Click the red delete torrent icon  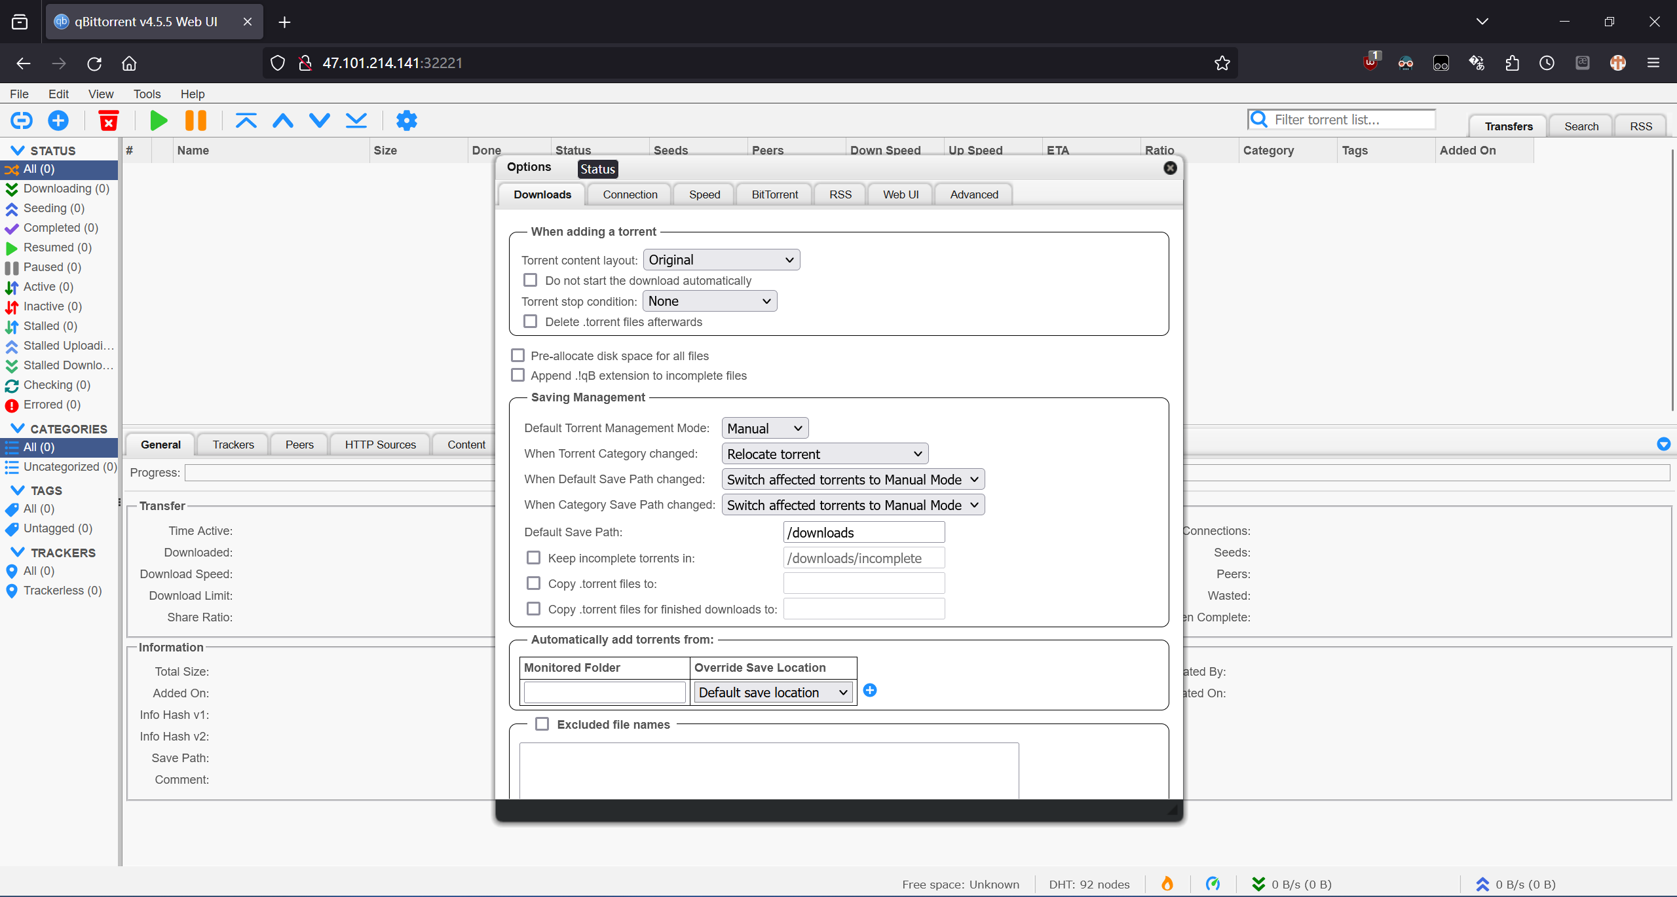pyautogui.click(x=108, y=120)
